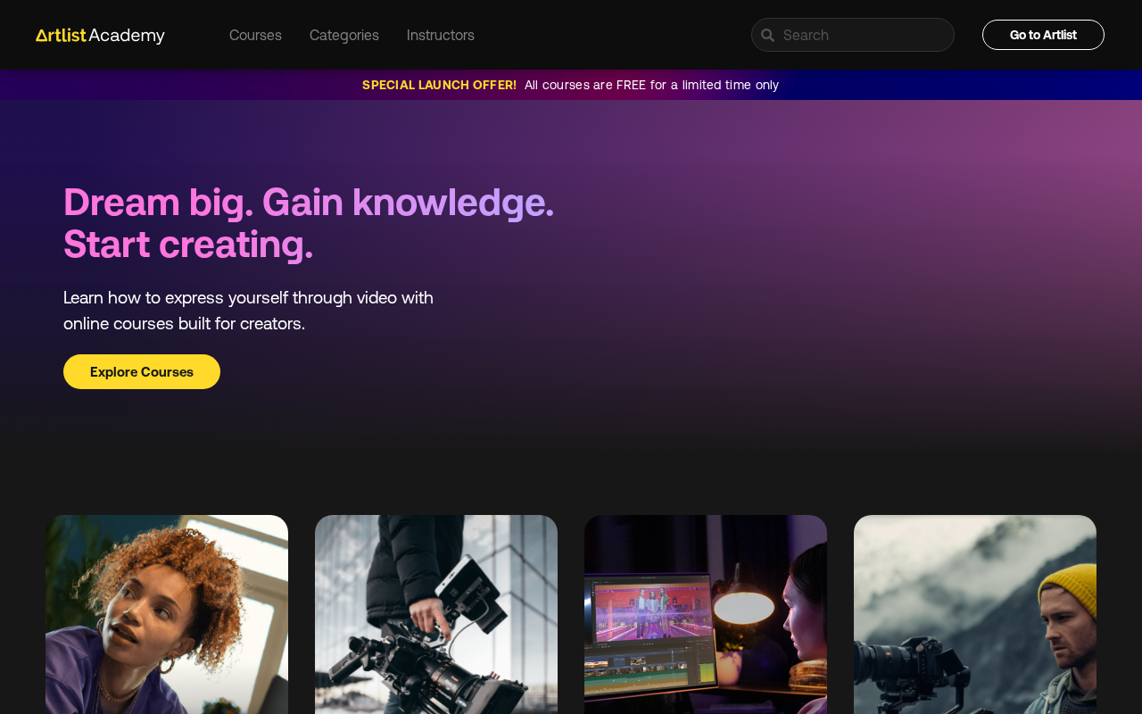
Task: Click the 'Learn how to express yourself' paragraph
Action: (248, 311)
